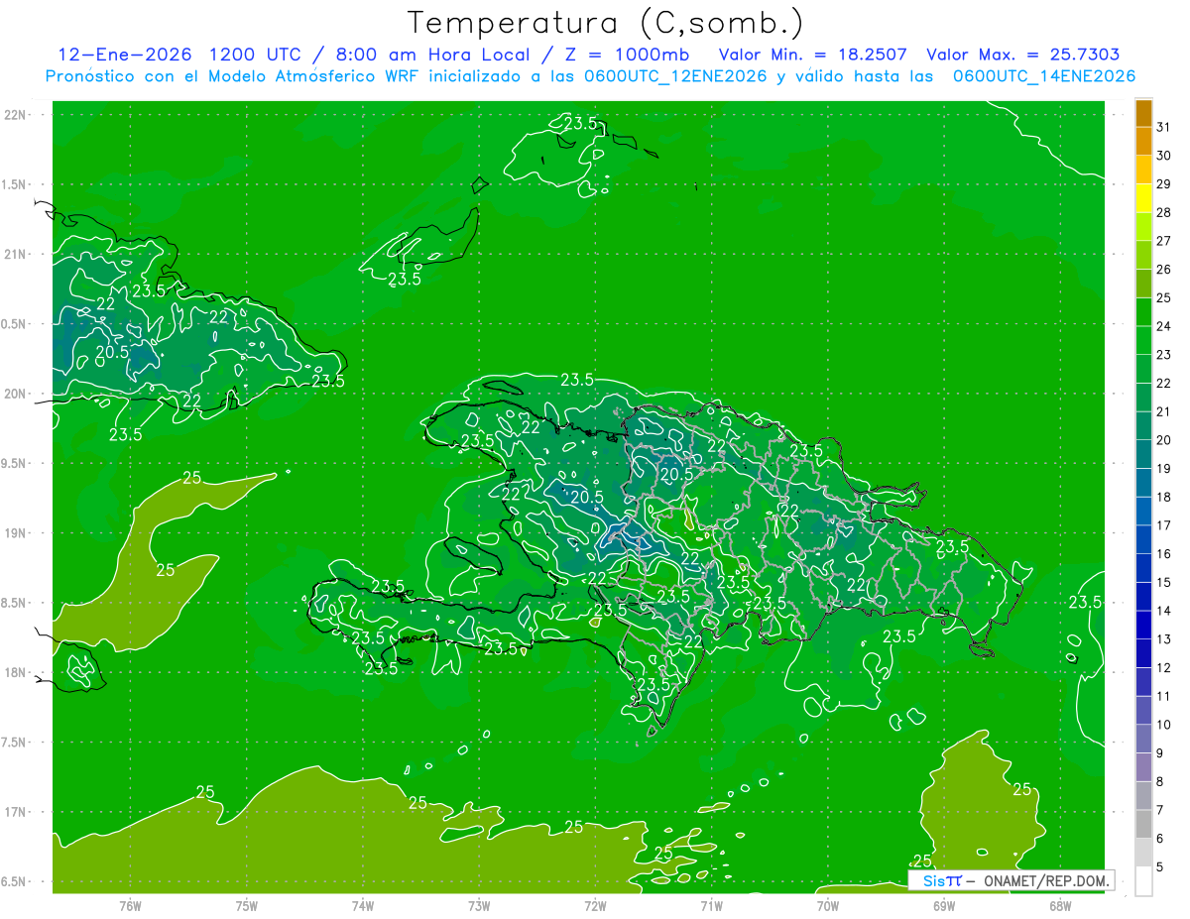1190x919 pixels.
Task: Click the '72W' longitude axis label
Action: 595,905
